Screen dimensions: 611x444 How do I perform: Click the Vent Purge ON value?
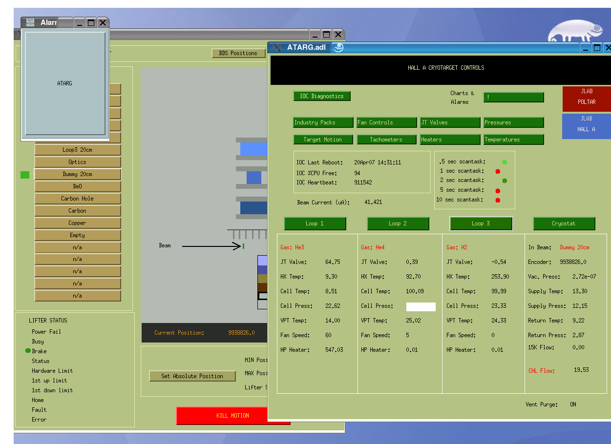tap(573, 404)
